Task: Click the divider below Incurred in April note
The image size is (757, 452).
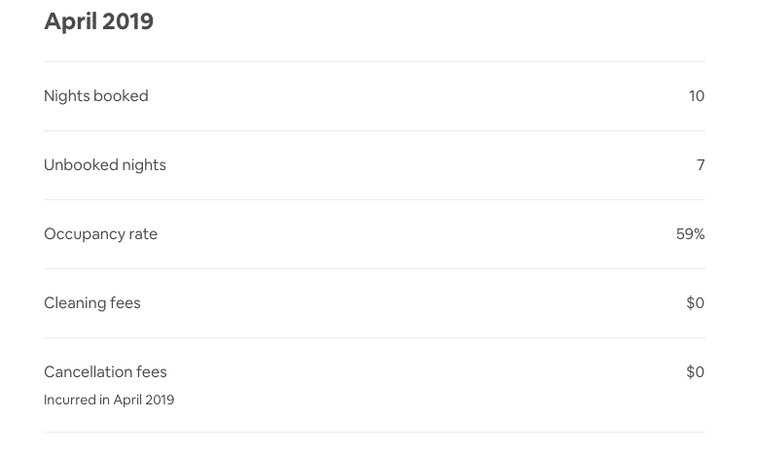Action: click(x=375, y=432)
